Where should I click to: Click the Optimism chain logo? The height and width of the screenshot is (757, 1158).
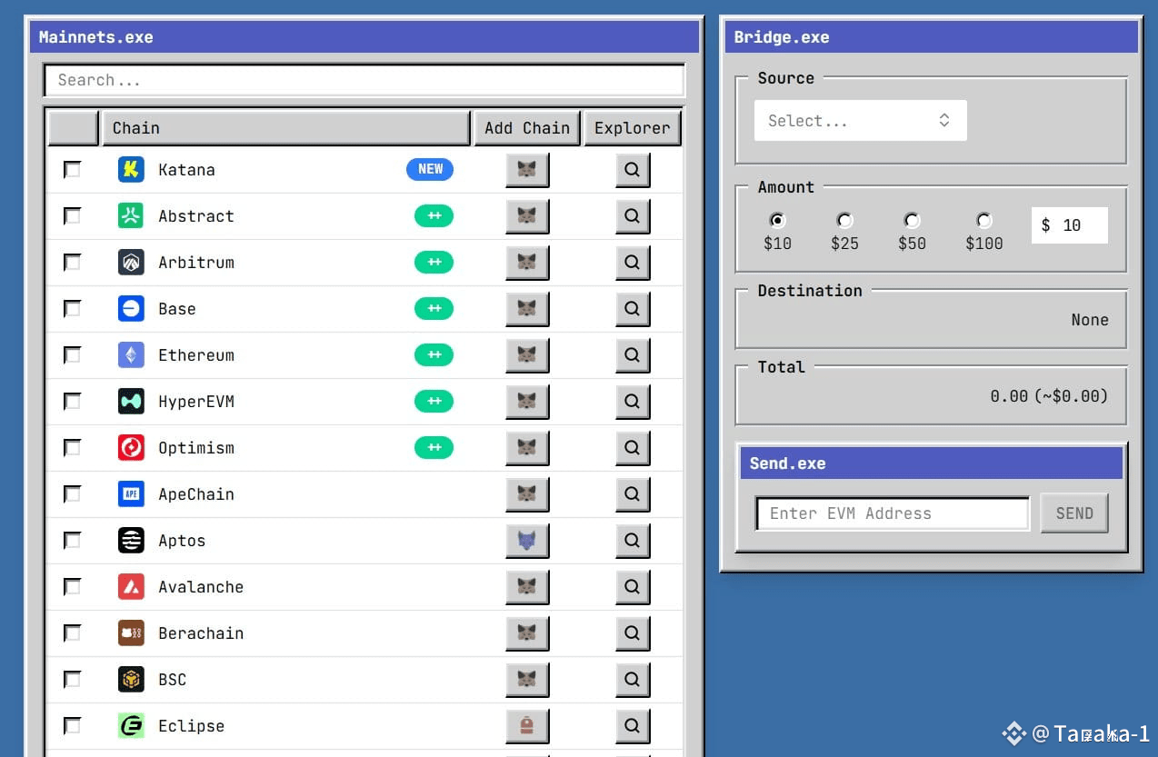[x=131, y=448]
